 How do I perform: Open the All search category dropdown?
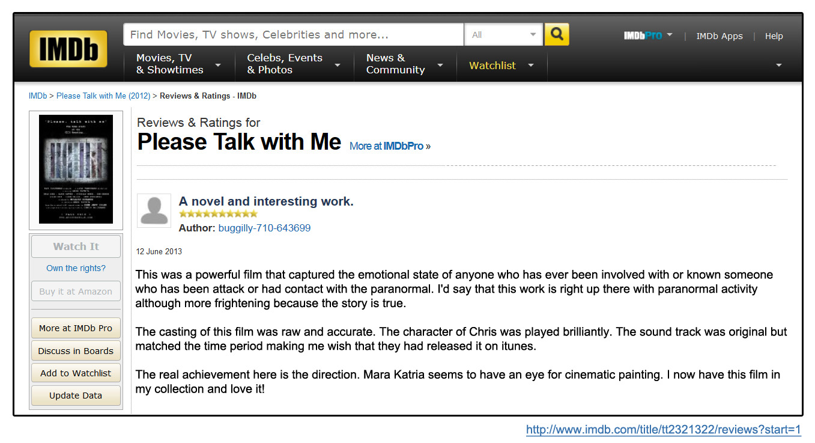pos(503,35)
